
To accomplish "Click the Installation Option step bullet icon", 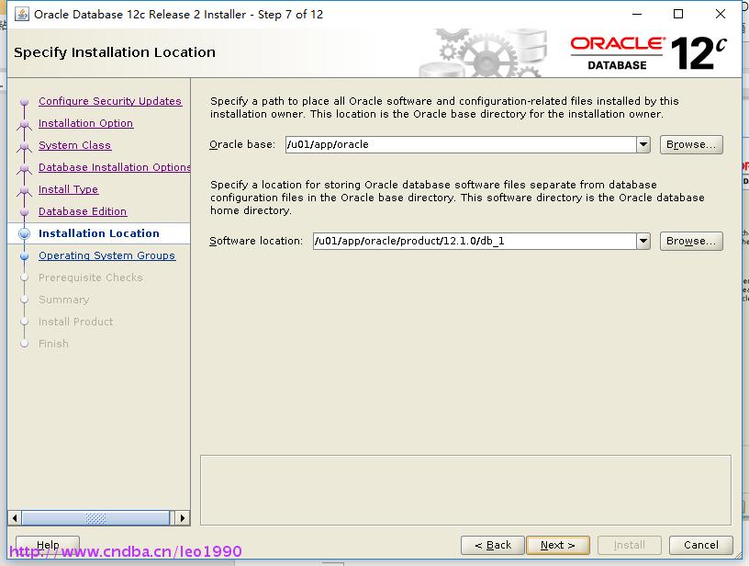I will (x=25, y=123).
